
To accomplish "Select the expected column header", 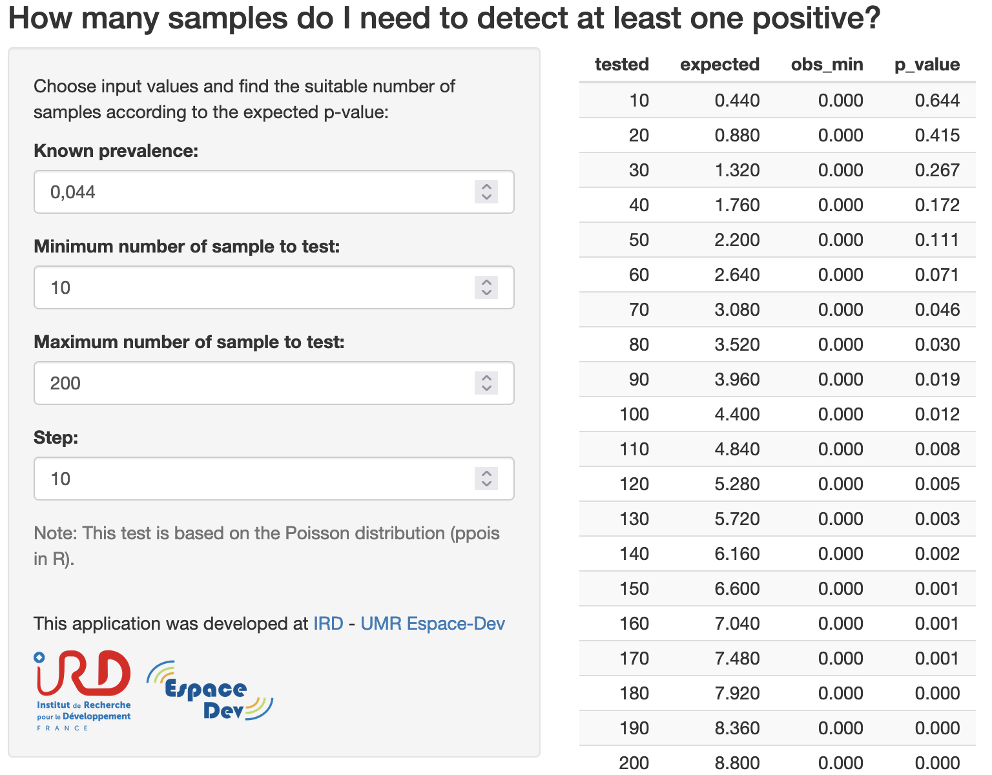I will coord(719,65).
